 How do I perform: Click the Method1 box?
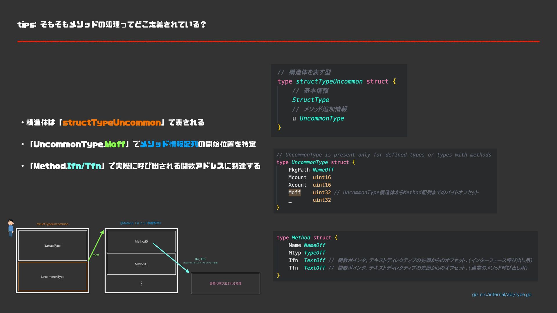[141, 264]
